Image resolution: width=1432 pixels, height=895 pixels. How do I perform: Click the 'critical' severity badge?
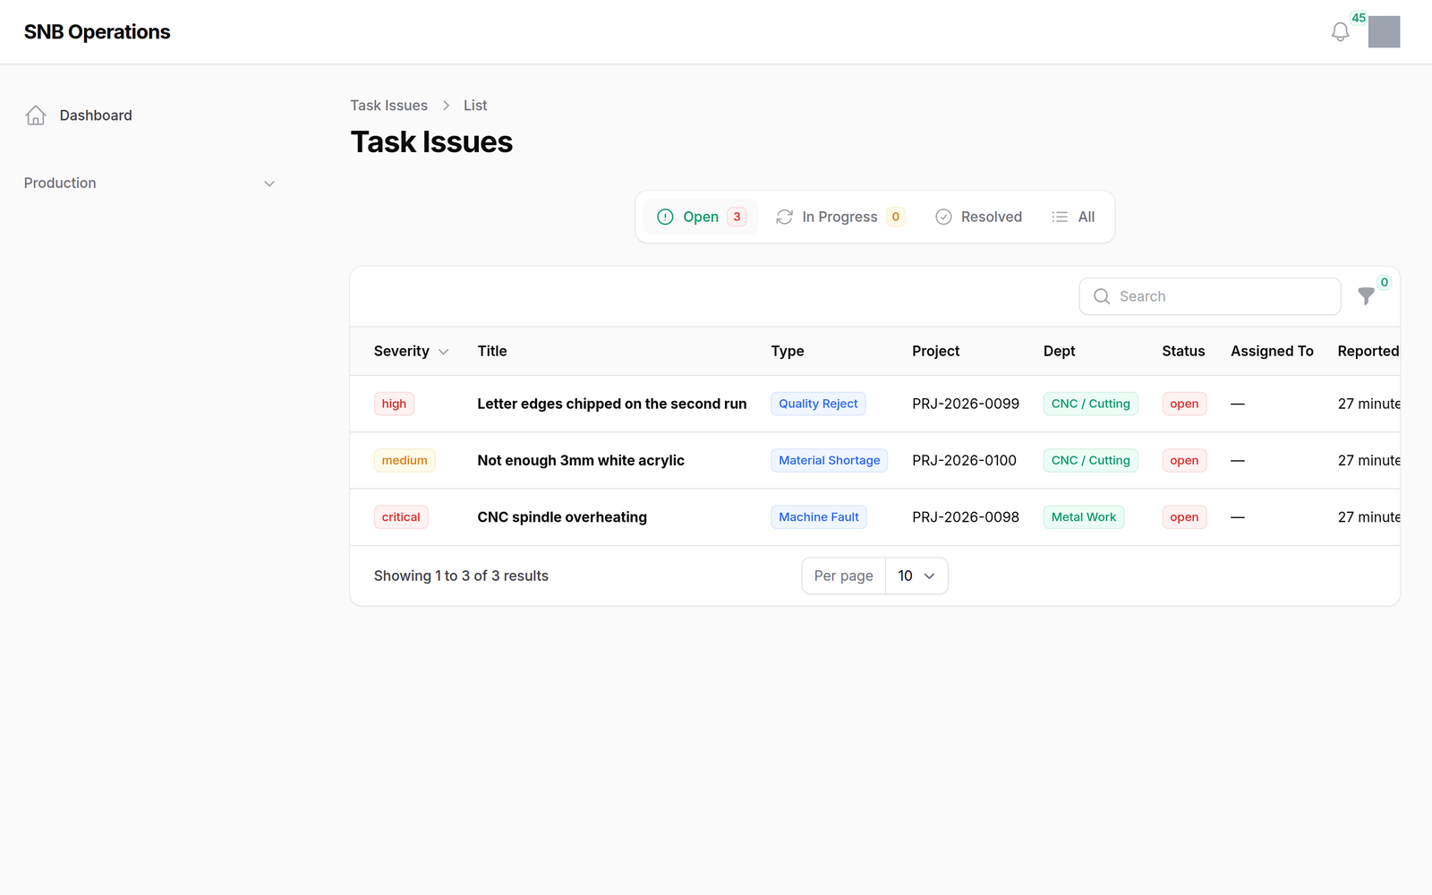coord(401,517)
